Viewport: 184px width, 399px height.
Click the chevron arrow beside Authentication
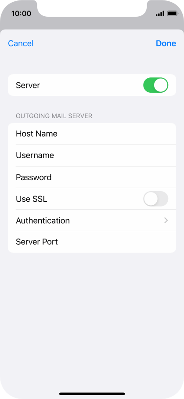point(166,220)
